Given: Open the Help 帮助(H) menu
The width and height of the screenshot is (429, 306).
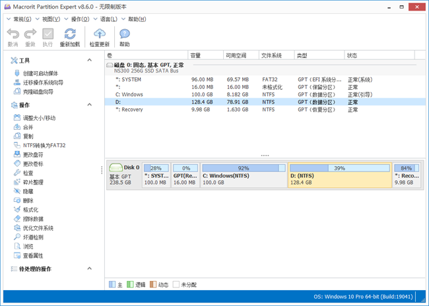Looking at the screenshot, I should pos(134,19).
